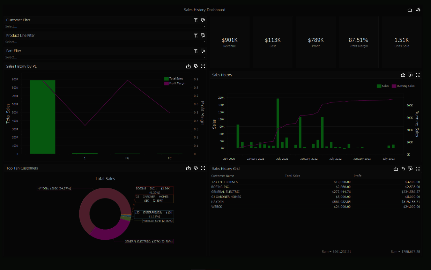Screen dimensions: 431x270
Task: Click the dashboard export icon at top right
Action: (410, 10)
